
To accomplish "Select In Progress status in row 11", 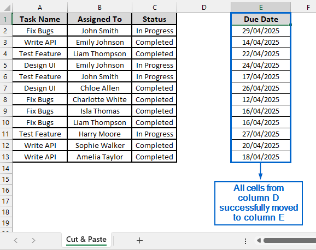I will 155,134.
